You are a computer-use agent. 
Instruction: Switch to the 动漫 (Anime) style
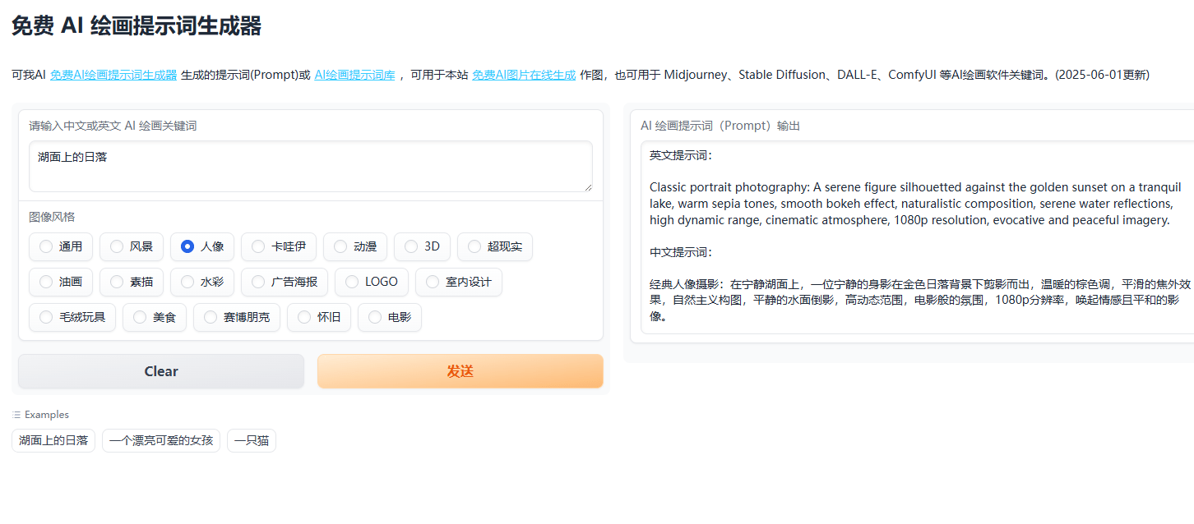click(x=354, y=246)
